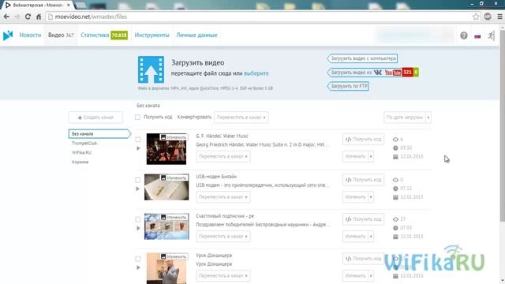Viewport: 505px width, 284px height.
Task: Click the logout running man icon
Action: pos(491,35)
